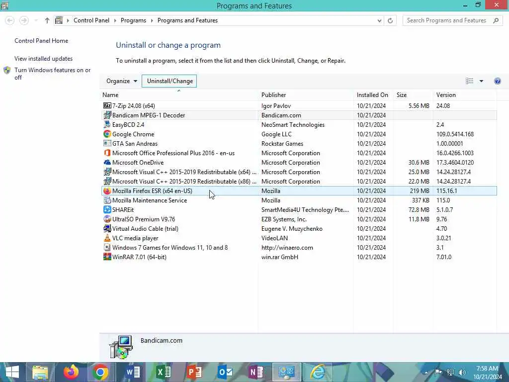Click the VLC media player cone icon
The image size is (509, 382).
click(x=107, y=238)
